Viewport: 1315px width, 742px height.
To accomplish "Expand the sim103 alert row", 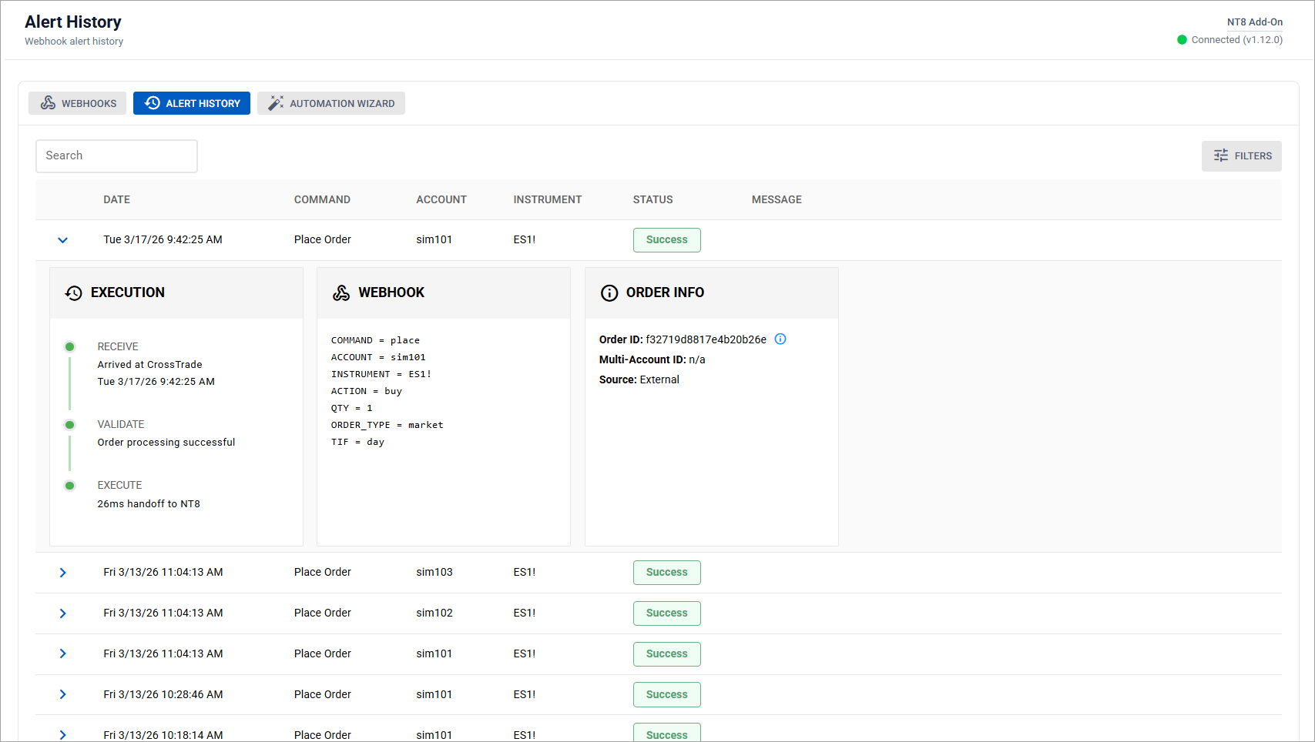I will (x=63, y=573).
